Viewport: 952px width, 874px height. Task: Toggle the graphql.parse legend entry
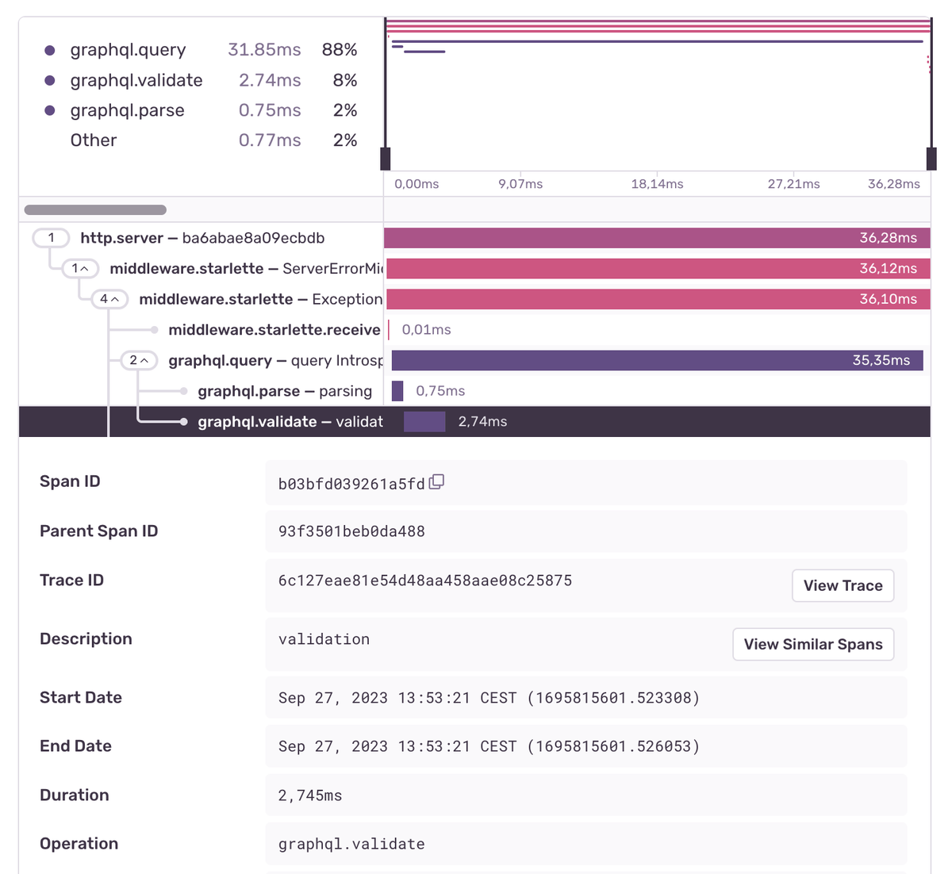[127, 110]
